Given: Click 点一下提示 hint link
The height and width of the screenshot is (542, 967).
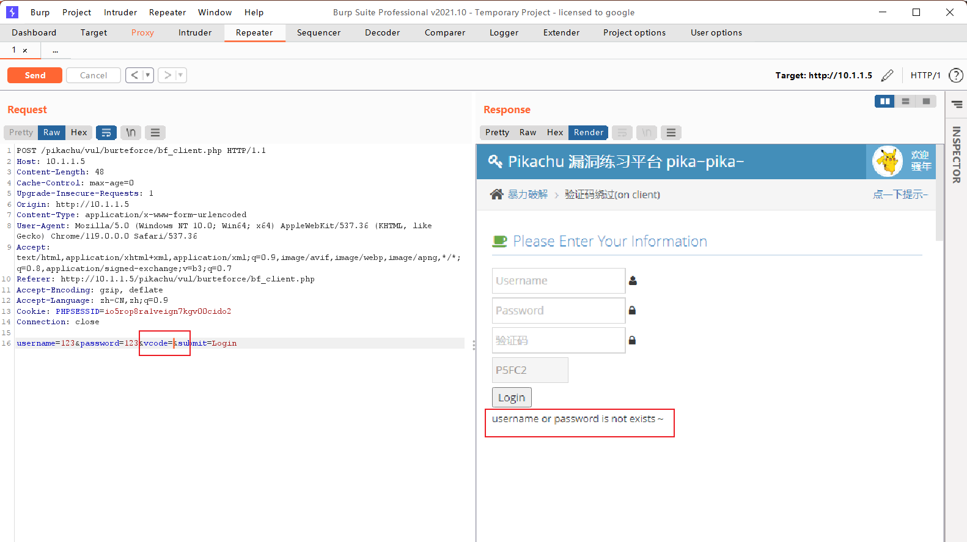Looking at the screenshot, I should point(900,195).
